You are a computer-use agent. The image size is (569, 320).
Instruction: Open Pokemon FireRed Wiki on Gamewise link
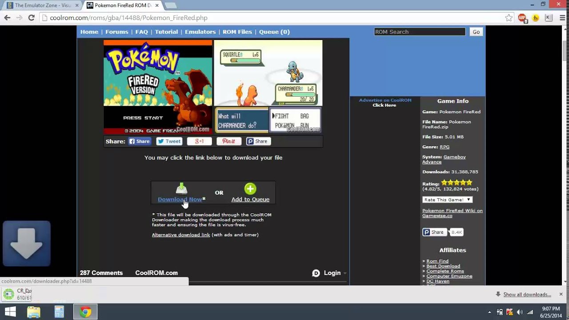point(452,213)
